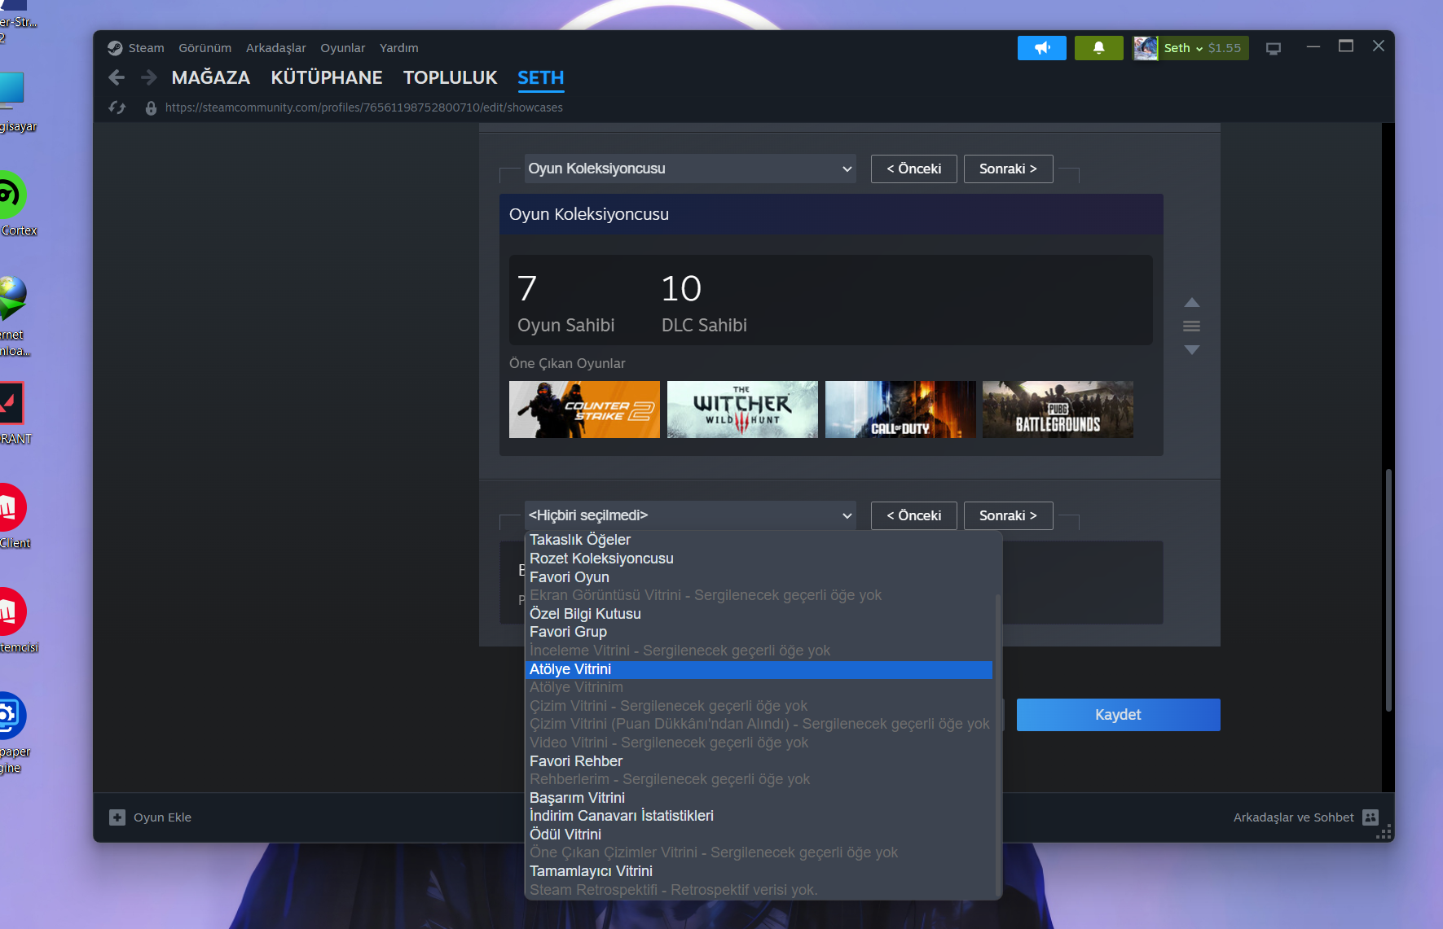This screenshot has height=929, width=1443.
Task: Click the page vertical scrollbar thumb
Action: pos(1388,590)
